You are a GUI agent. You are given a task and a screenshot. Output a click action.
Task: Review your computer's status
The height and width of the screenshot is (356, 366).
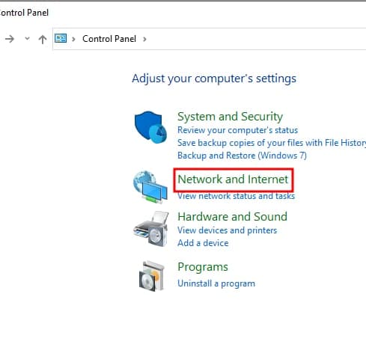tap(237, 130)
